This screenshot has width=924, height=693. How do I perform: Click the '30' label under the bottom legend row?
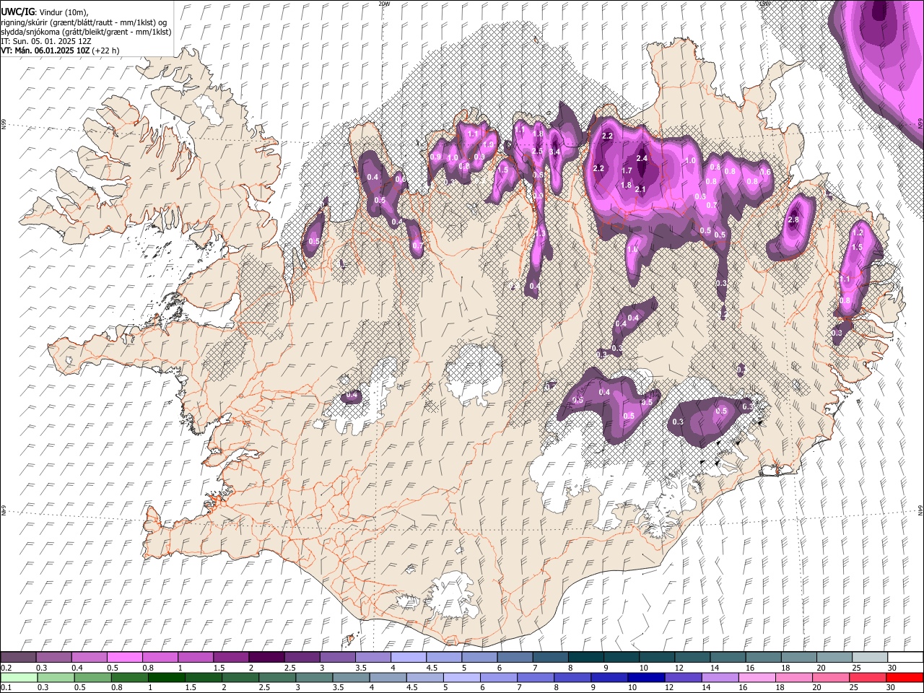coord(892,687)
